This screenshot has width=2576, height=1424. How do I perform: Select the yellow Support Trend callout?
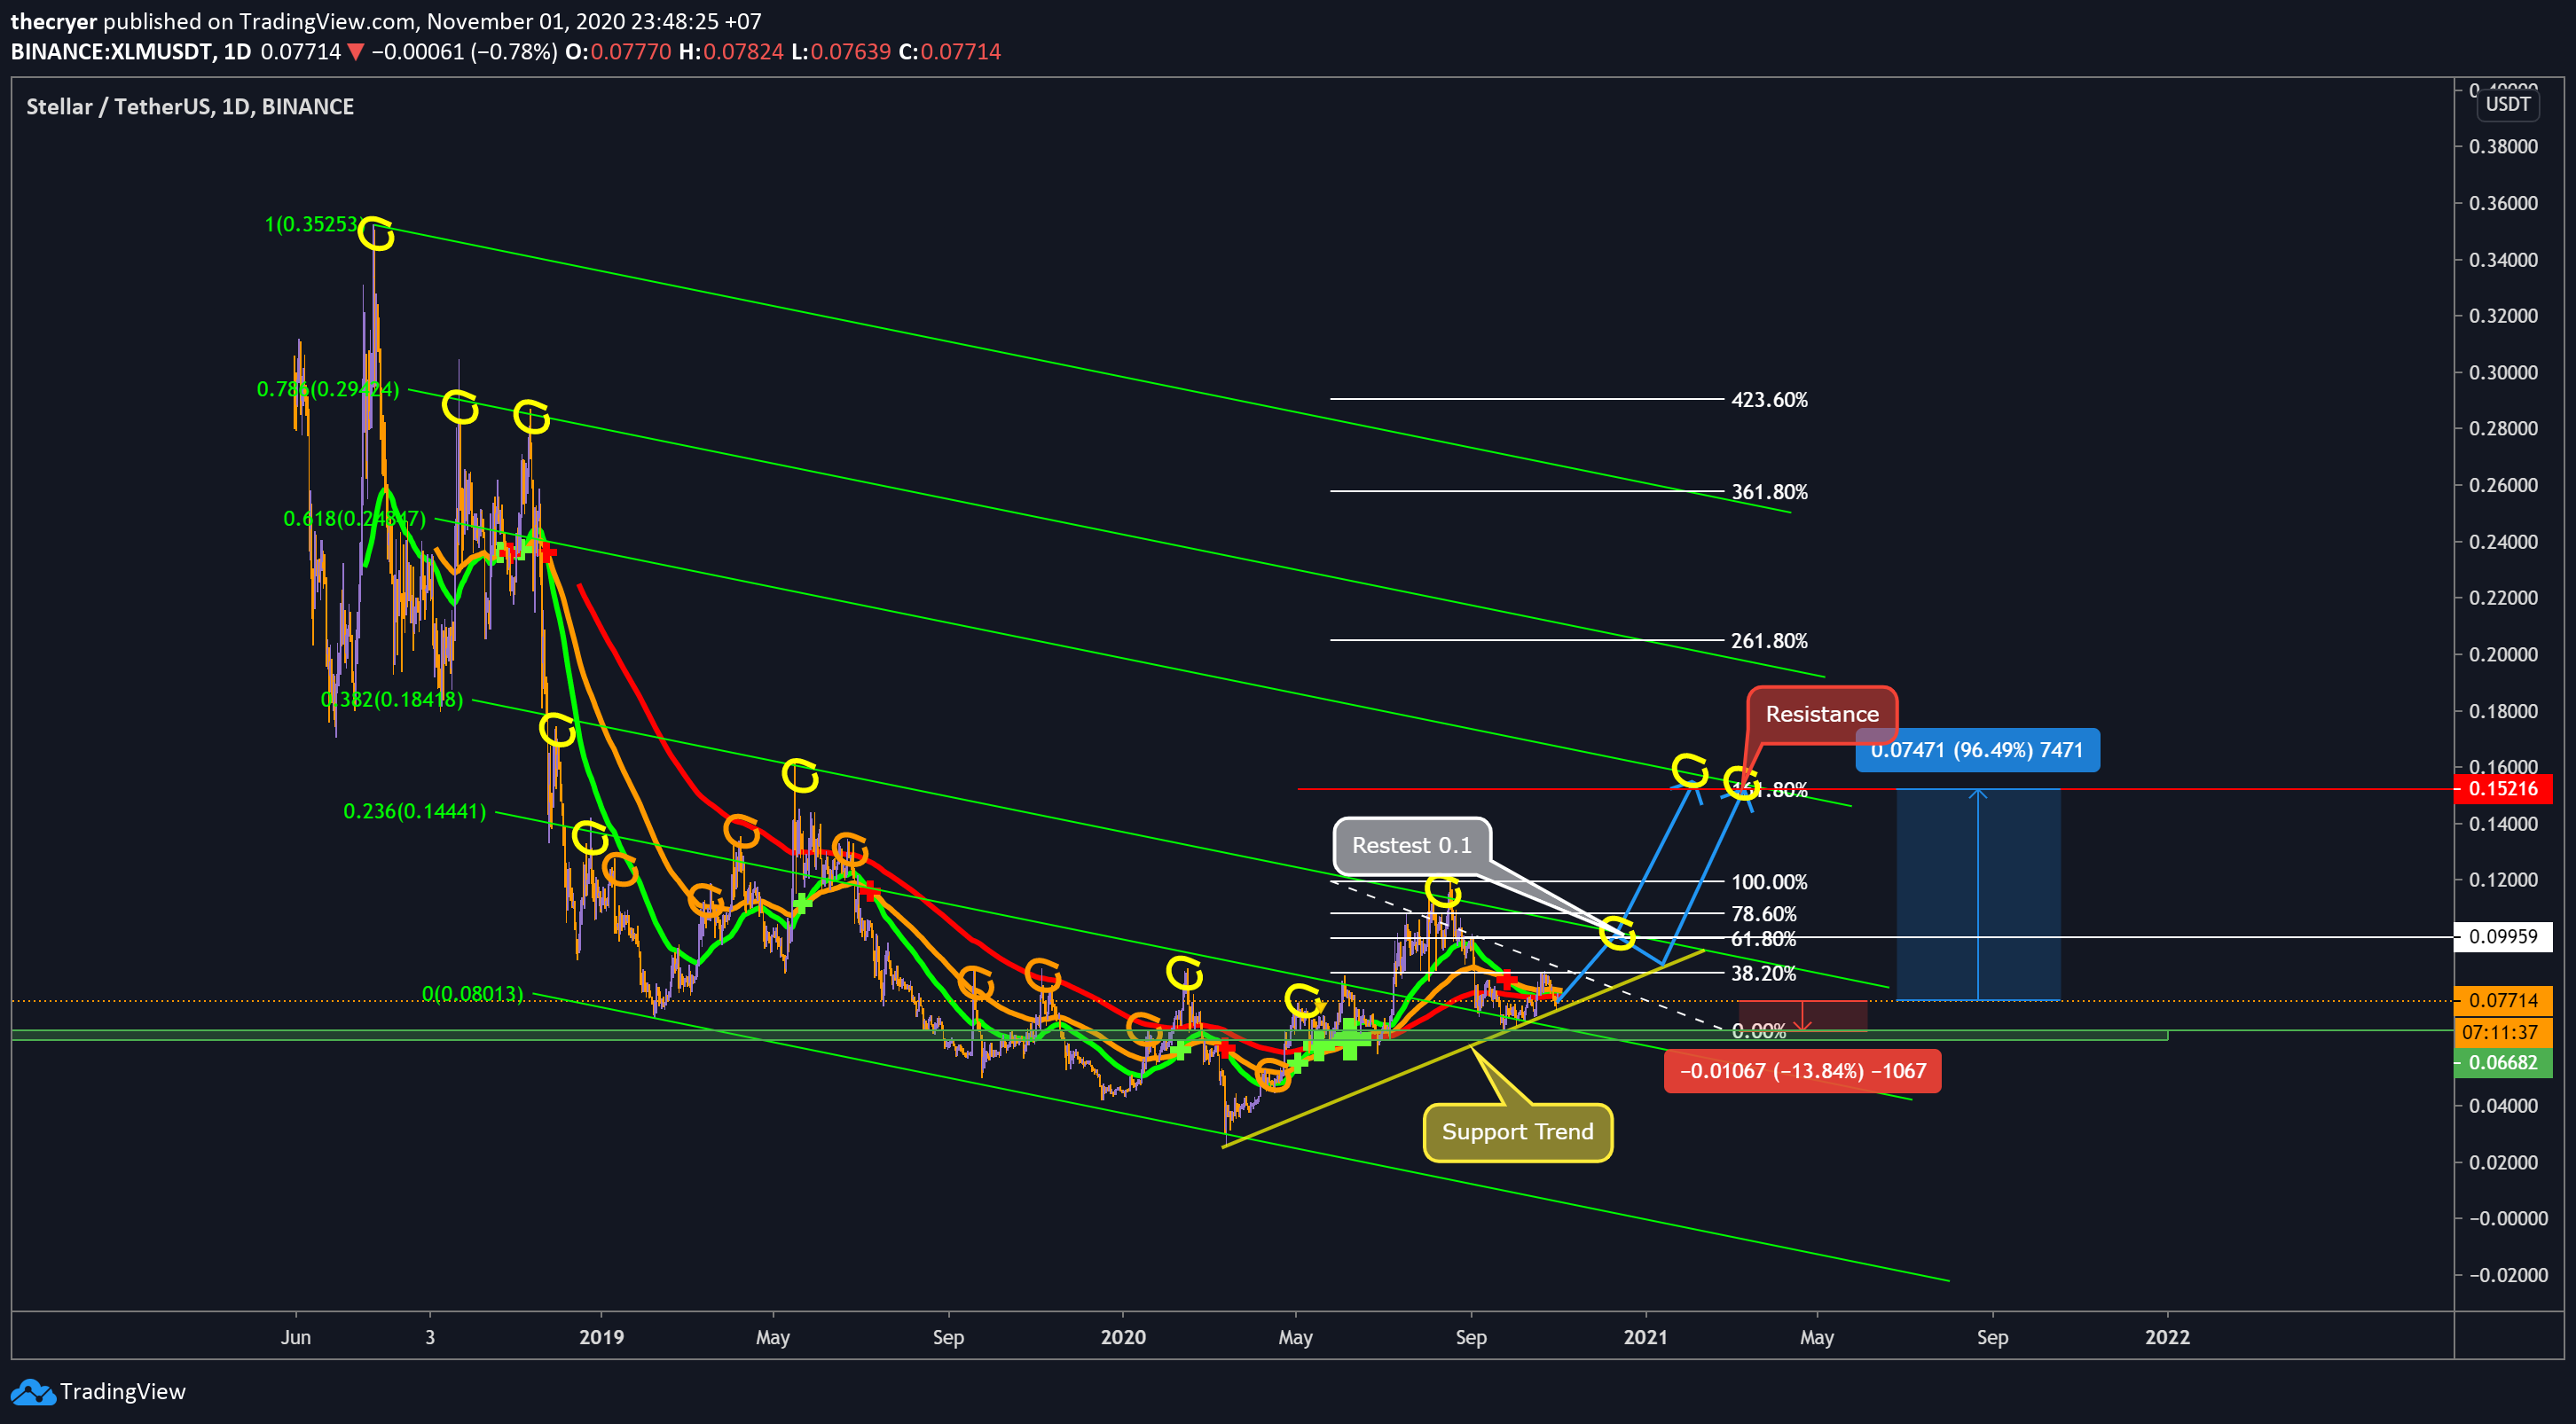tap(1517, 1131)
